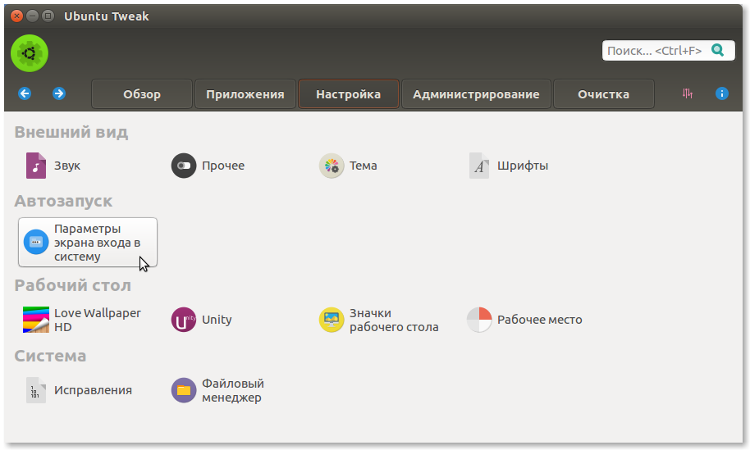
Task: Switch to the Обзор tab
Action: click(x=142, y=94)
